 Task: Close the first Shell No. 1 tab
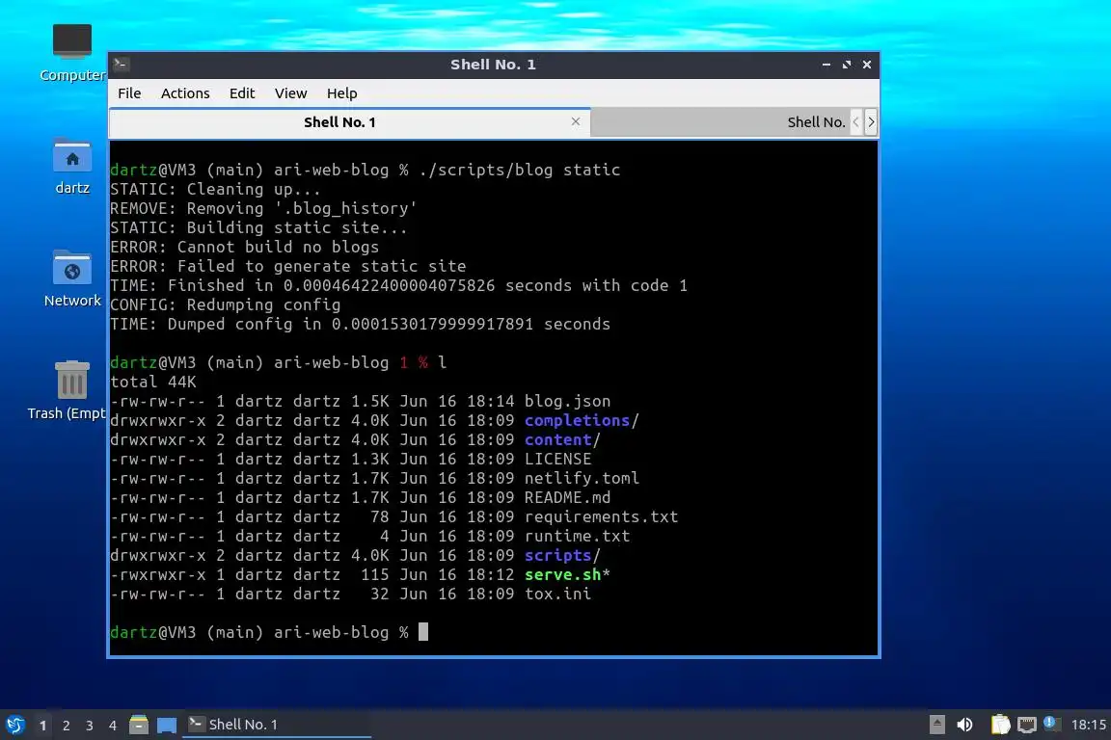click(x=576, y=121)
